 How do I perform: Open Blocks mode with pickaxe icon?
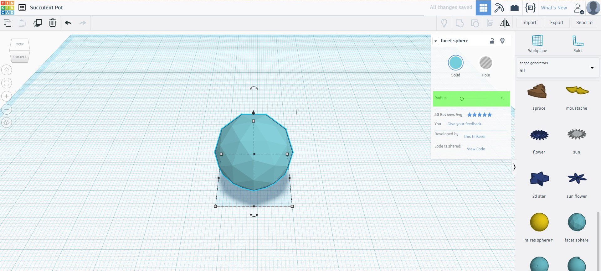click(499, 8)
